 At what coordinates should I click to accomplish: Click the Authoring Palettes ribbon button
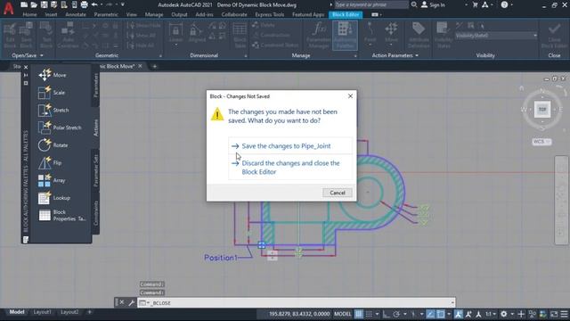(345, 36)
